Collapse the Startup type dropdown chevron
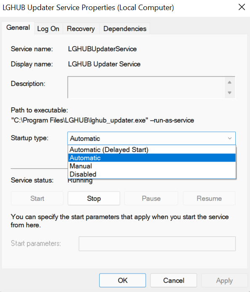Viewport: 250px width, 292px height. [x=230, y=138]
